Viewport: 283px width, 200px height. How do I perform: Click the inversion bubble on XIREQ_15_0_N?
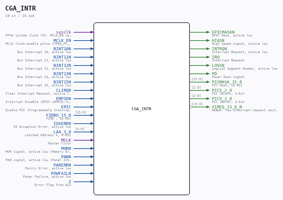pyautogui.click(x=191, y=107)
